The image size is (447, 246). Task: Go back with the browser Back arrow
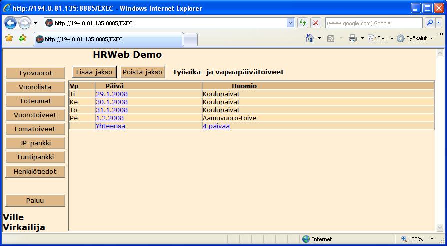point(10,23)
